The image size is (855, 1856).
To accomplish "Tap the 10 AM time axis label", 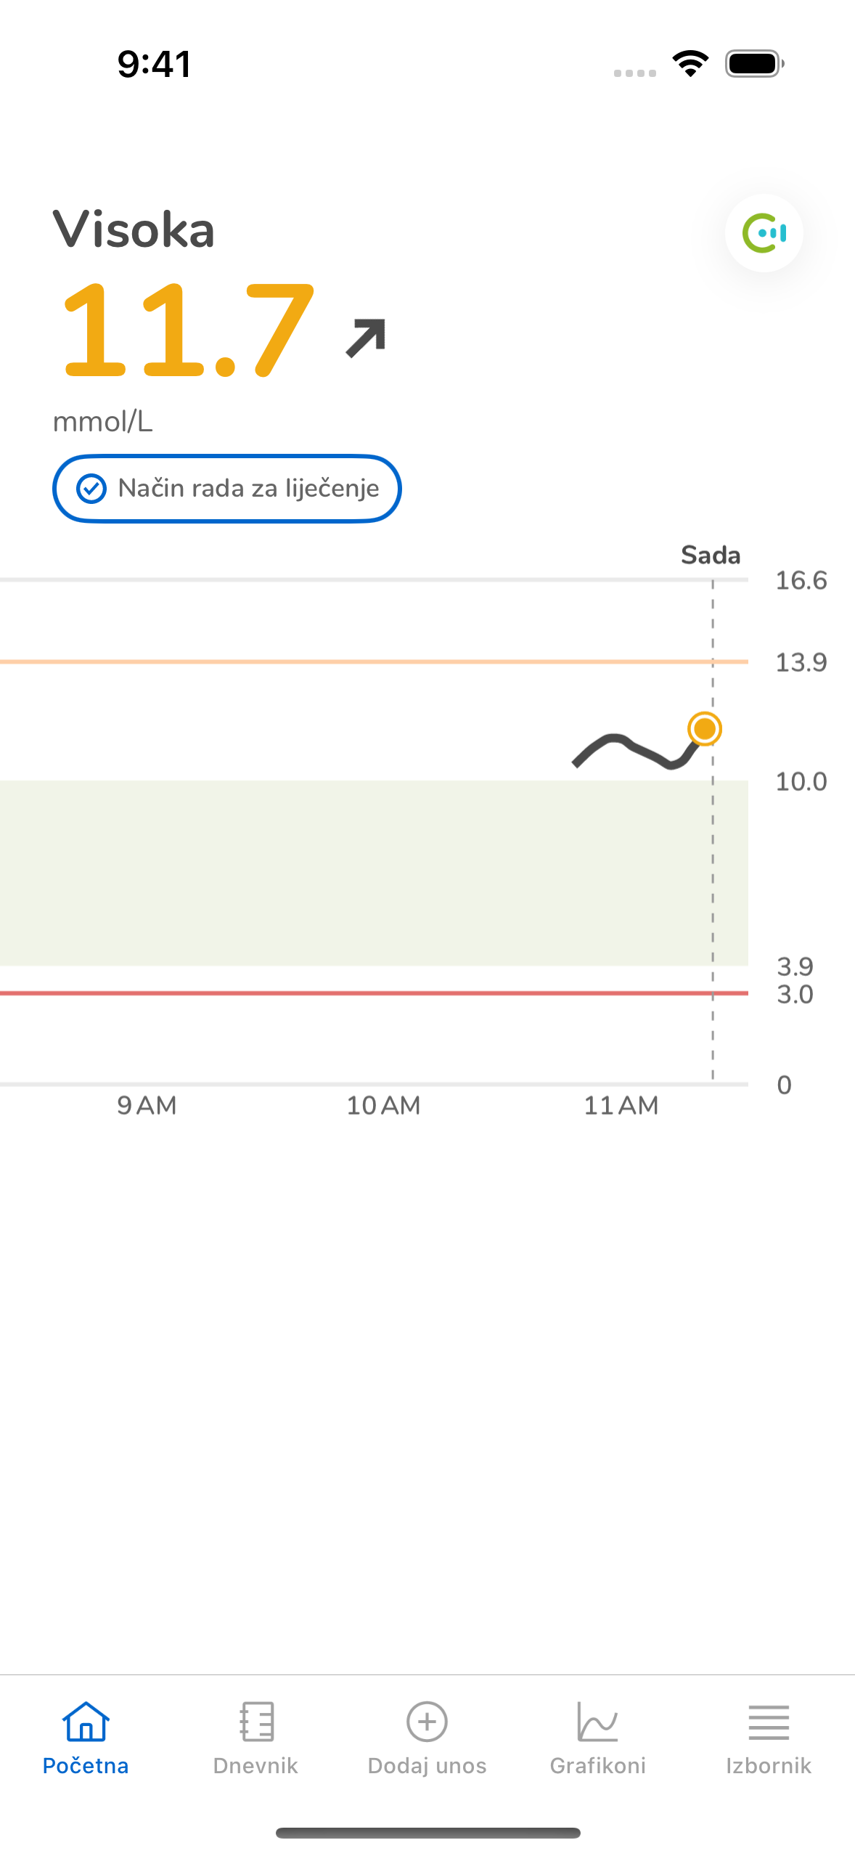I will 383,1105.
